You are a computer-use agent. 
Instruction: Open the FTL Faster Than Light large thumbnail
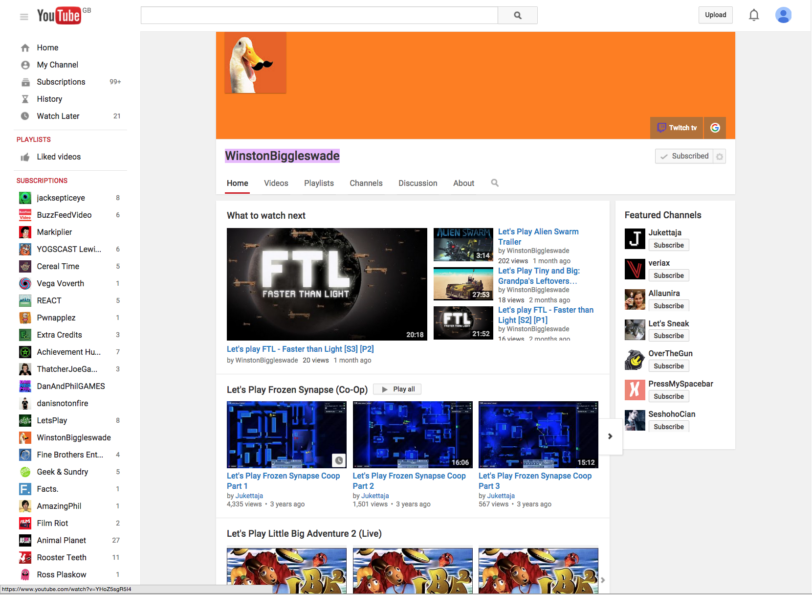coord(327,284)
